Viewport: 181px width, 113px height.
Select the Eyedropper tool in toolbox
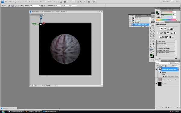[154, 30]
